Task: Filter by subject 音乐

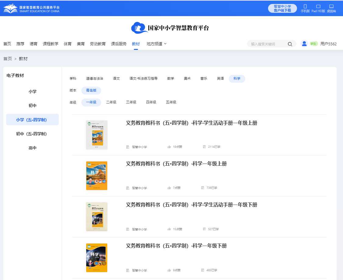Action: click(x=204, y=78)
